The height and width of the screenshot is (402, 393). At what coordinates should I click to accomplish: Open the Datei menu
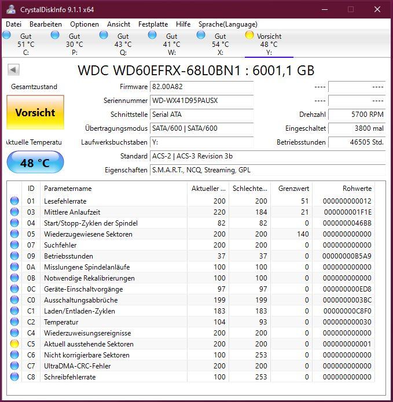coord(13,24)
